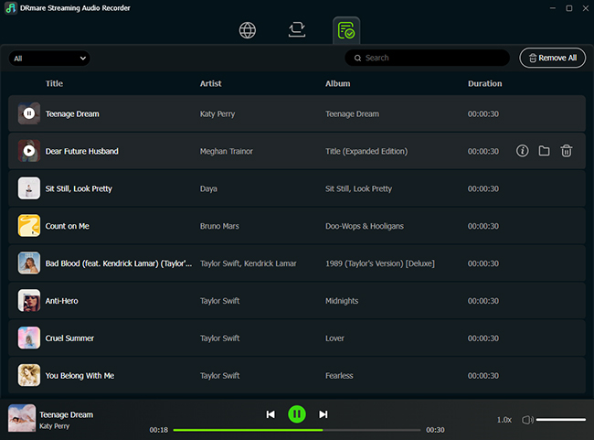Click album Midnights
The image size is (594, 440).
[342, 301]
